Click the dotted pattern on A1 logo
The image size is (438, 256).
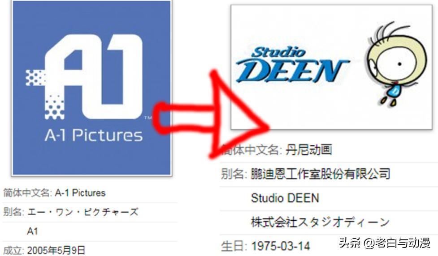pyautogui.click(x=45, y=94)
